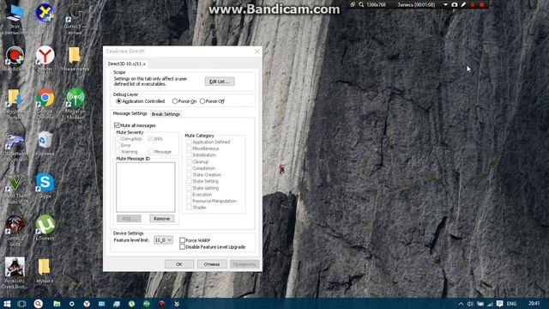
Task: Click the Bandicam screenshot camera icon
Action: tap(455, 4)
